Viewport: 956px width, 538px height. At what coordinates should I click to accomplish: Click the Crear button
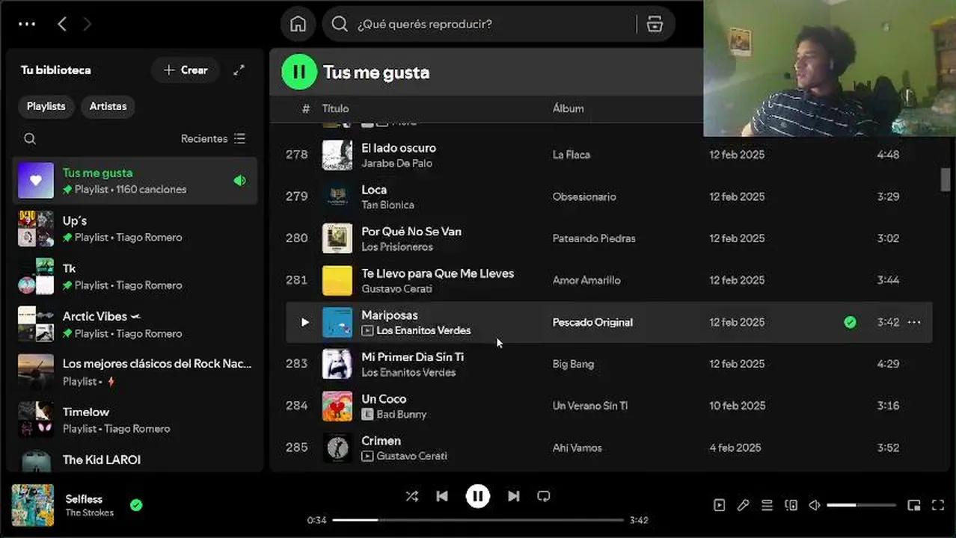tap(186, 69)
